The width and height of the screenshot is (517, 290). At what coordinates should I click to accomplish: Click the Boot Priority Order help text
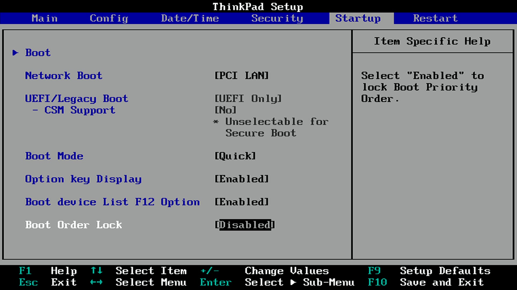pyautogui.click(x=422, y=87)
